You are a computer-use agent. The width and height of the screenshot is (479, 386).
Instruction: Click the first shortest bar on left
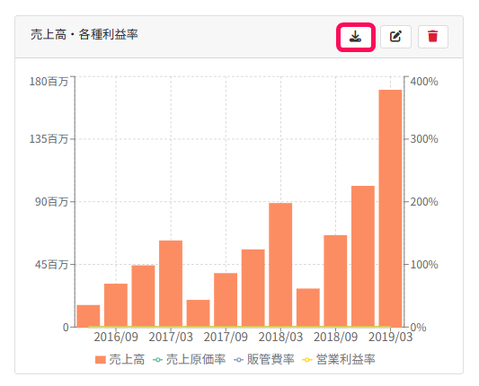88,316
